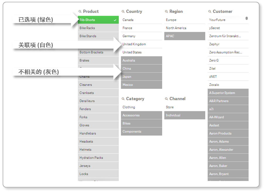Click the search icon beside Category
This screenshot has width=265, height=193.
tap(123, 99)
